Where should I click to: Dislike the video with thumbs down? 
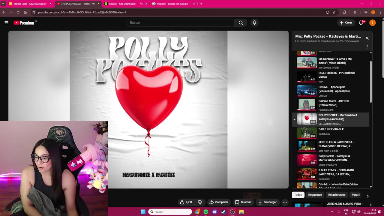[200, 202]
